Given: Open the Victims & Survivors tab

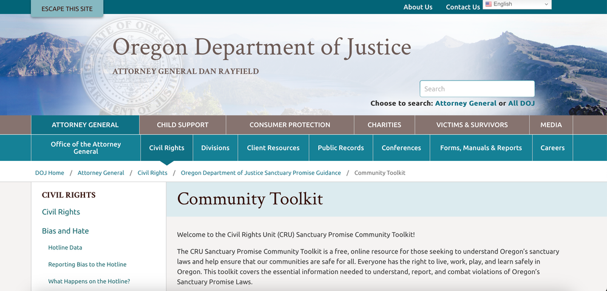Looking at the screenshot, I should [472, 125].
